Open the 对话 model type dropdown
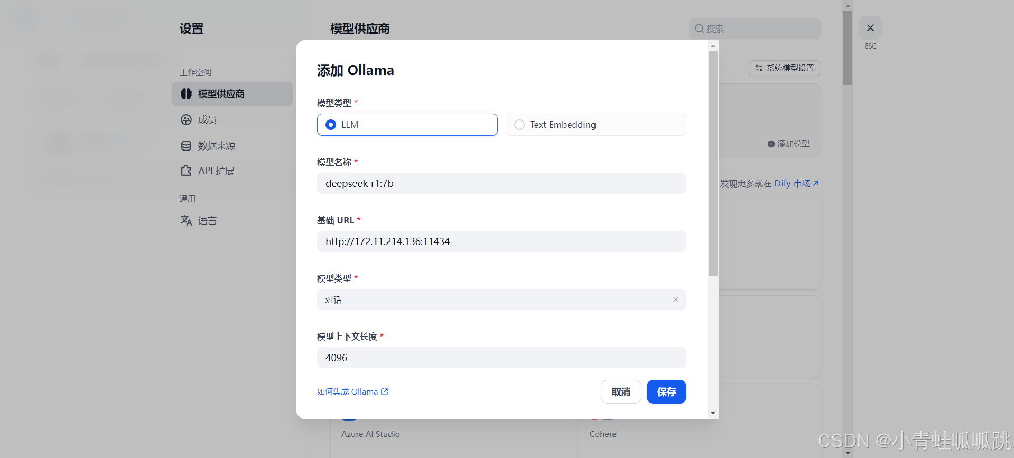This screenshot has width=1014, height=458. coord(501,300)
